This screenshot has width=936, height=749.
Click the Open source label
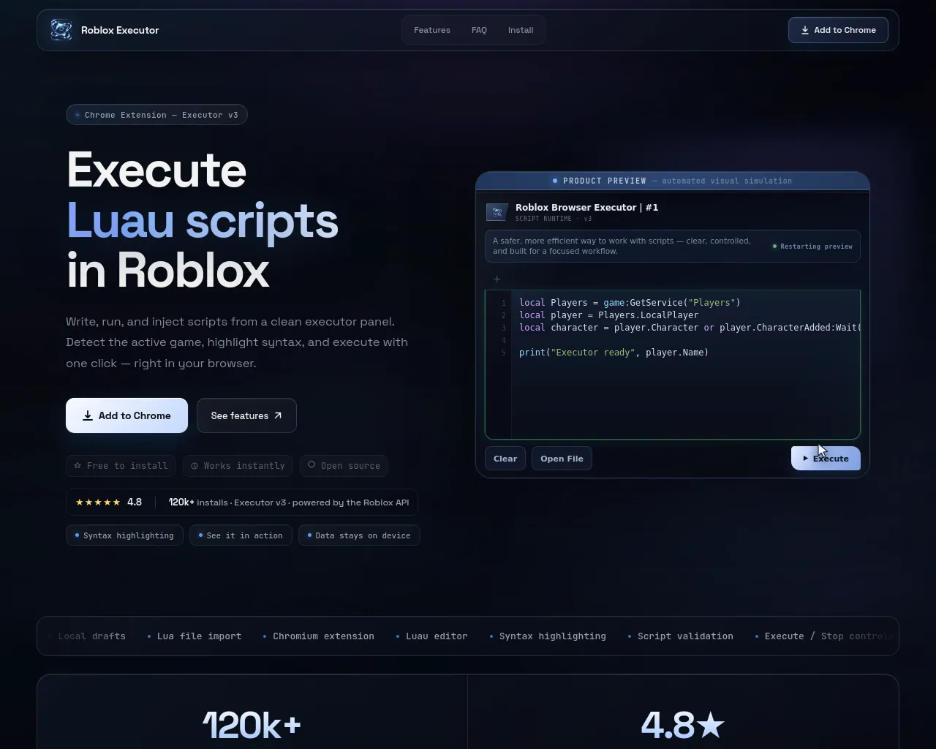350,466
